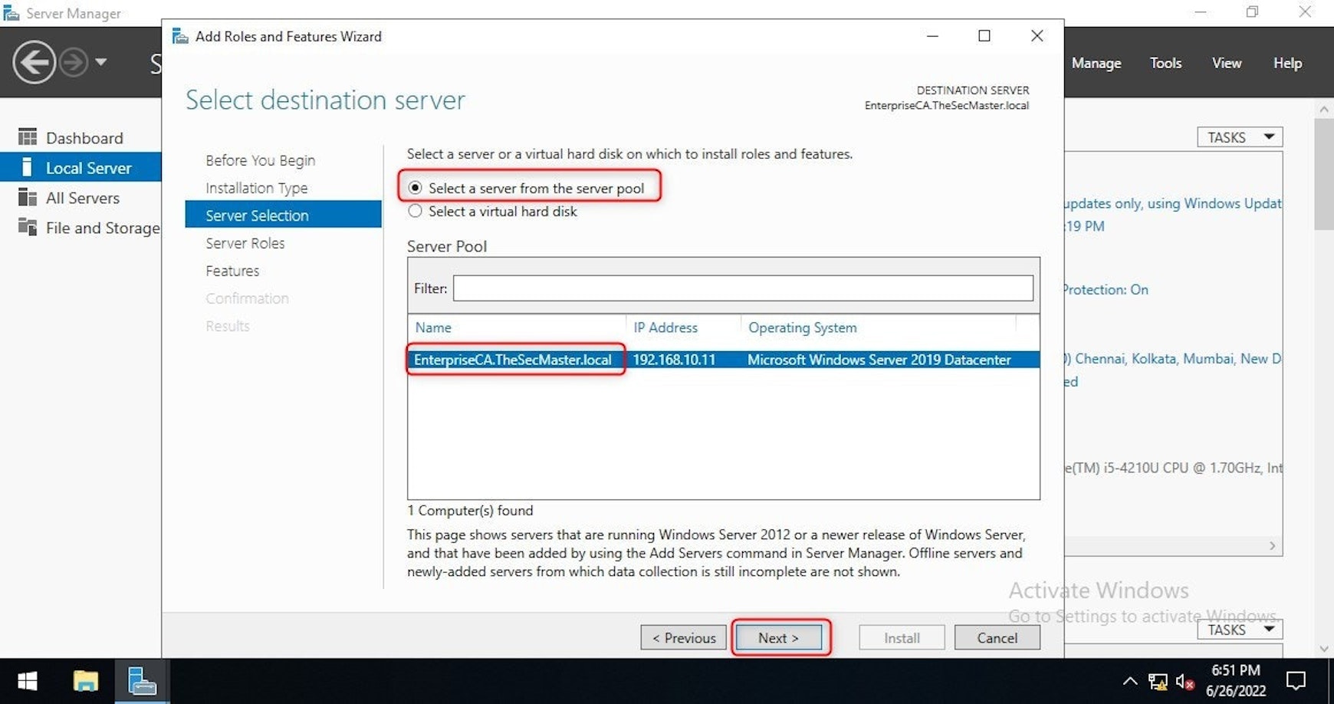Select All Servers in sidebar

[x=83, y=198]
